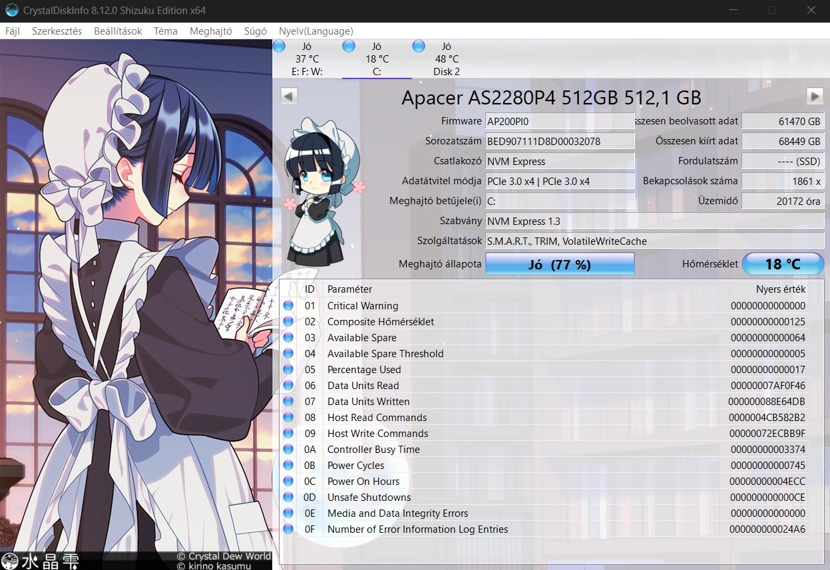
Task: Open the Súgó menu
Action: 256,31
